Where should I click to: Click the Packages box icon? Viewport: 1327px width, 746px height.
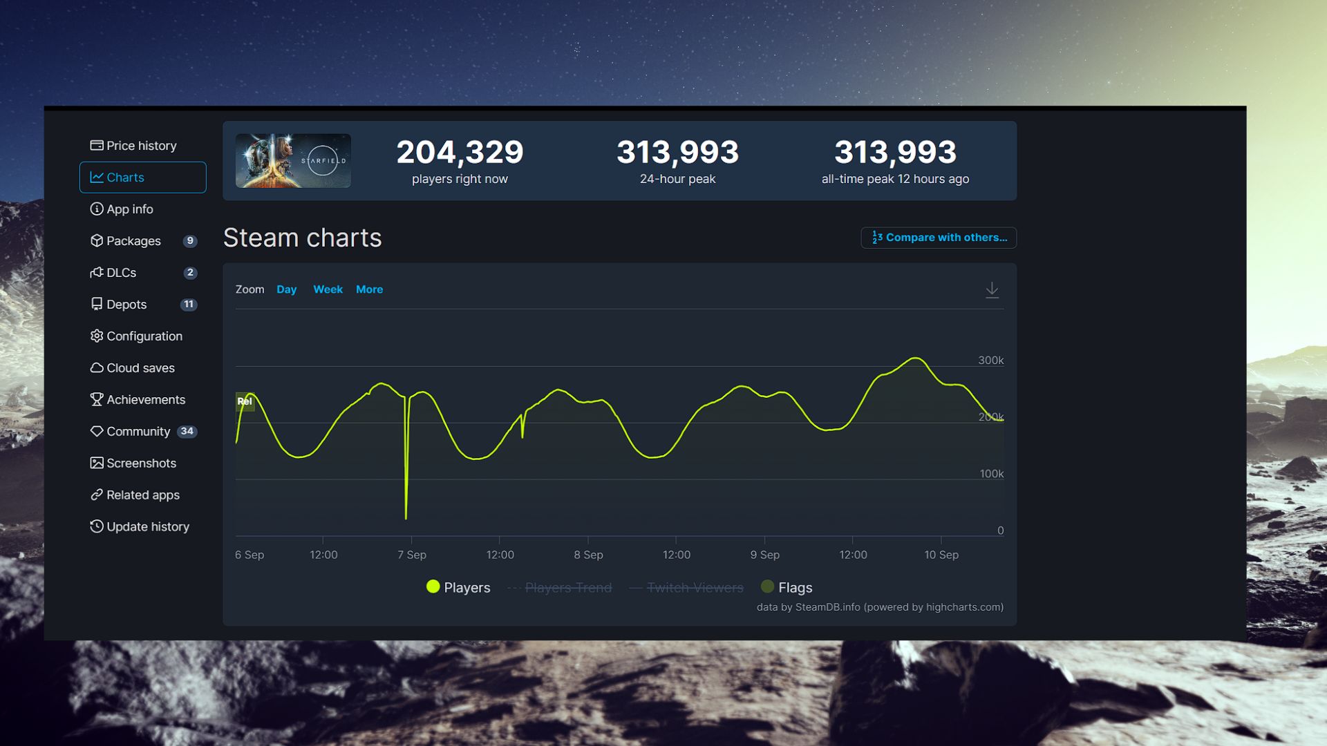tap(97, 240)
